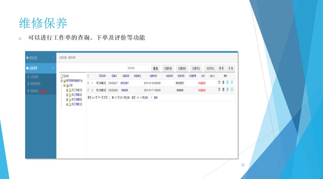Click folder icon beside 巡检记录 sidebar item
This screenshot has height=179, width=323.
click(x=28, y=58)
